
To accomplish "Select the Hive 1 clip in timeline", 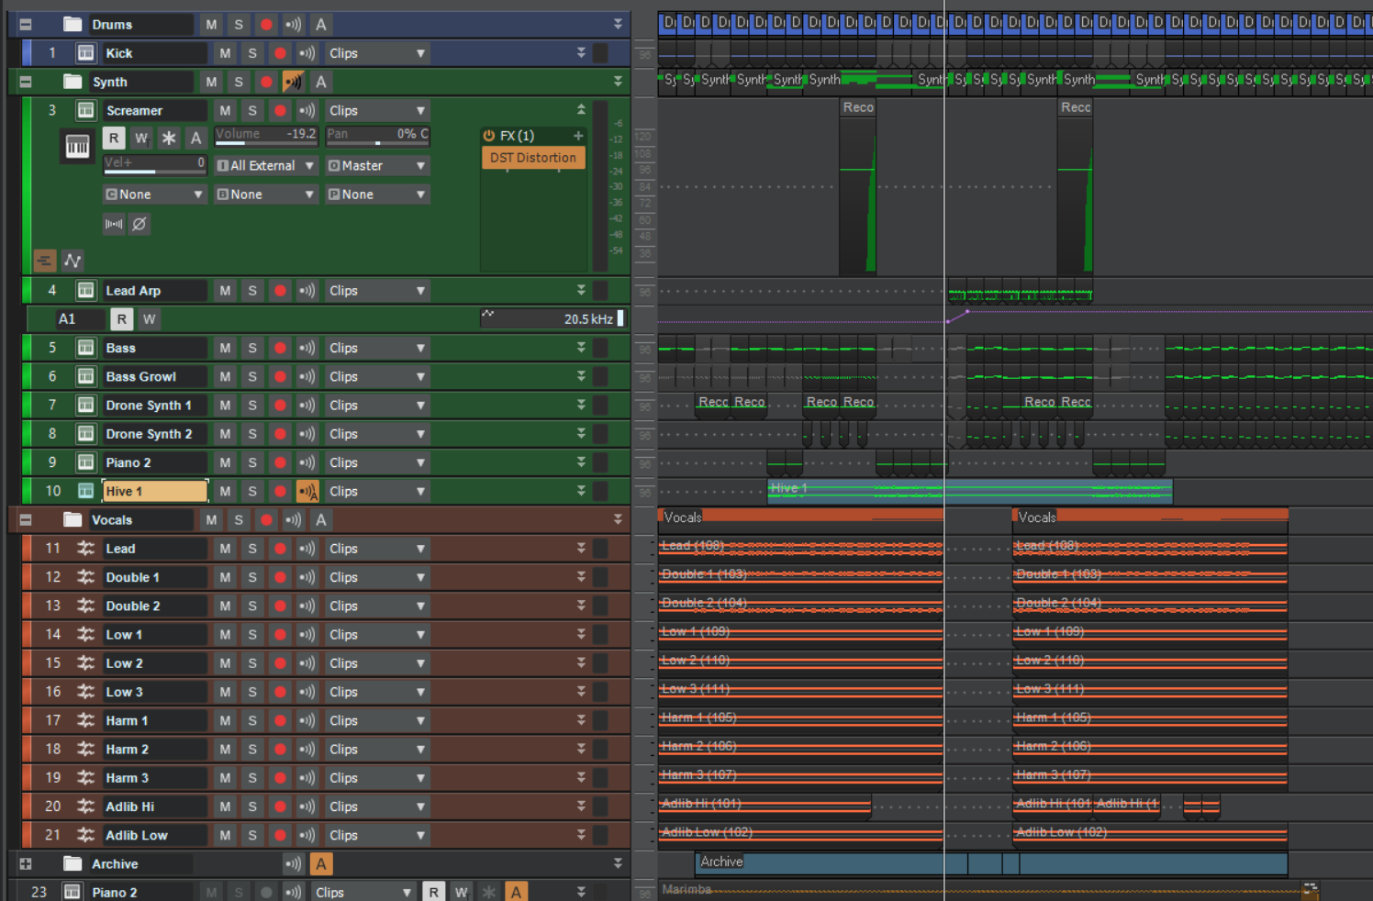I will coord(970,492).
